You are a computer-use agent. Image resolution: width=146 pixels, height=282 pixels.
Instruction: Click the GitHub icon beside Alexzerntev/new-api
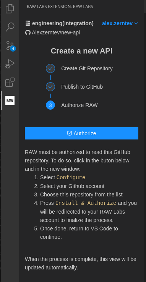point(28,33)
